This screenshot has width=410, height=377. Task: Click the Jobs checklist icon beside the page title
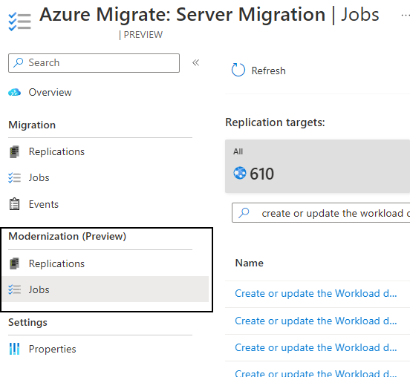point(19,22)
